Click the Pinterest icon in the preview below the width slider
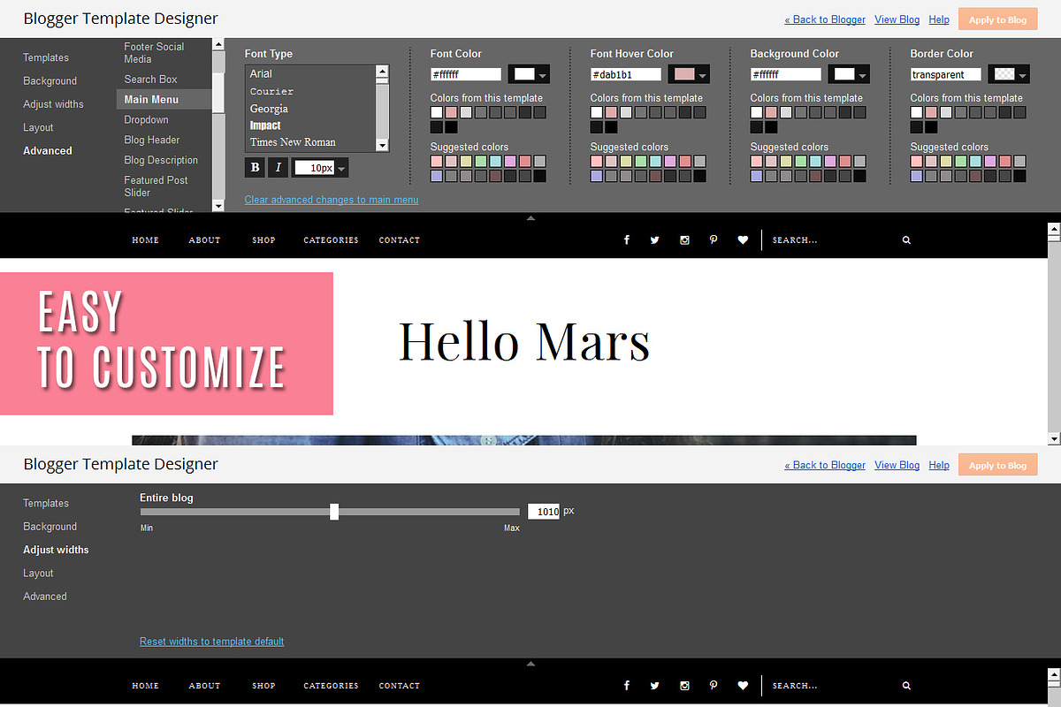Viewport: 1061px width, 707px height. click(714, 685)
